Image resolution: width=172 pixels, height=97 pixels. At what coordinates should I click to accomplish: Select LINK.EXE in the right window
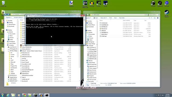coord(103,30)
